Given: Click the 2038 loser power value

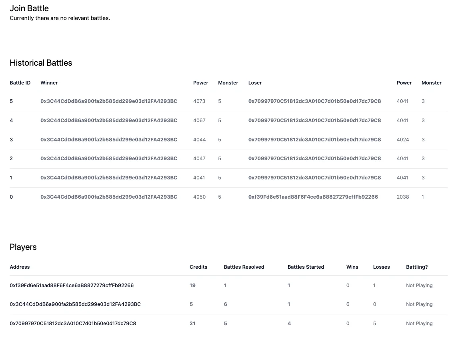Looking at the screenshot, I should [x=403, y=197].
